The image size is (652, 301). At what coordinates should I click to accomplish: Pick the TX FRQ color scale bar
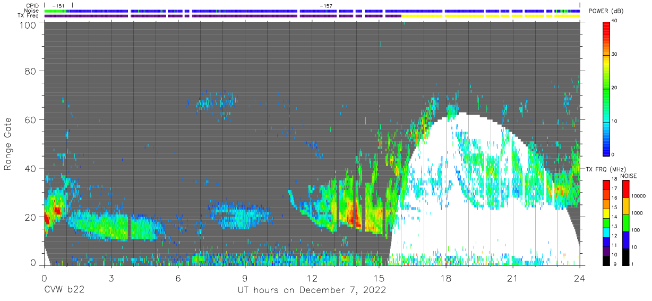click(x=606, y=222)
